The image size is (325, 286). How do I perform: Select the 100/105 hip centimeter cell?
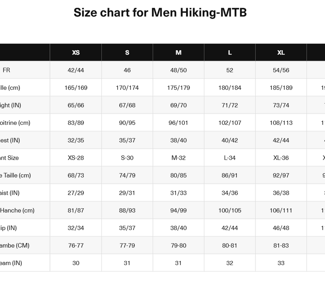click(230, 211)
